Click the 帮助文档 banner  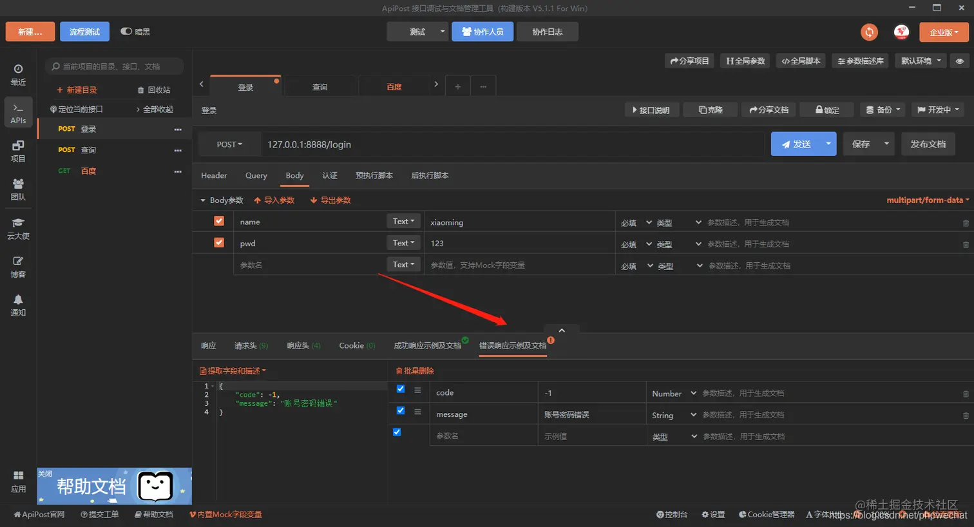pyautogui.click(x=115, y=486)
